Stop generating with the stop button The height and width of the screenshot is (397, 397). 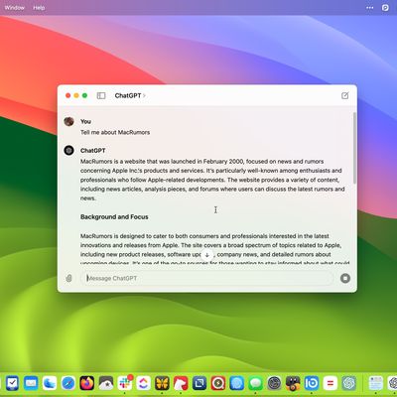pyautogui.click(x=345, y=278)
